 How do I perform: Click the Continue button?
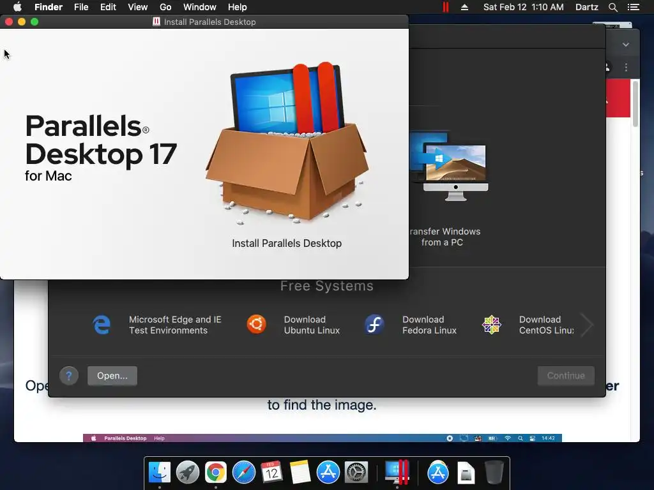coord(566,376)
